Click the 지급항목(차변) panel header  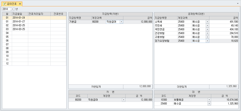(x=111, y=14)
